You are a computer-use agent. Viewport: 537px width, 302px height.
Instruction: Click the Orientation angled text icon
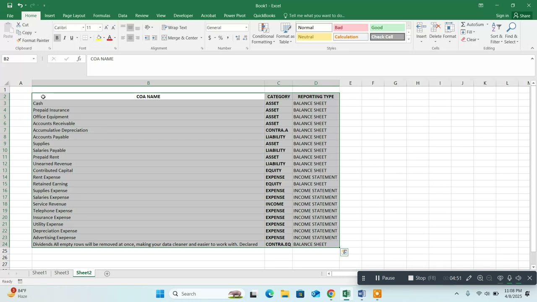click(x=147, y=27)
